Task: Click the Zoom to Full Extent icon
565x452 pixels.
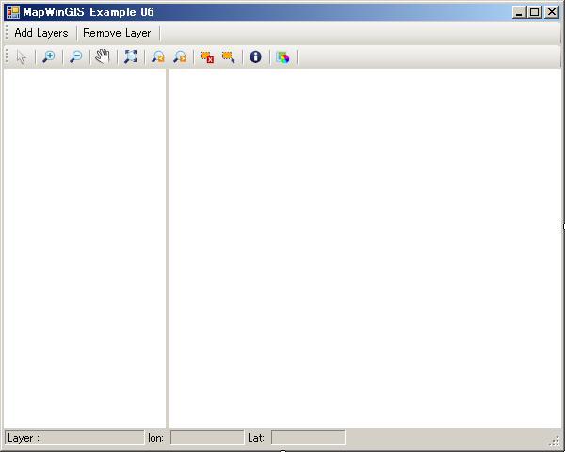Action: [x=131, y=56]
